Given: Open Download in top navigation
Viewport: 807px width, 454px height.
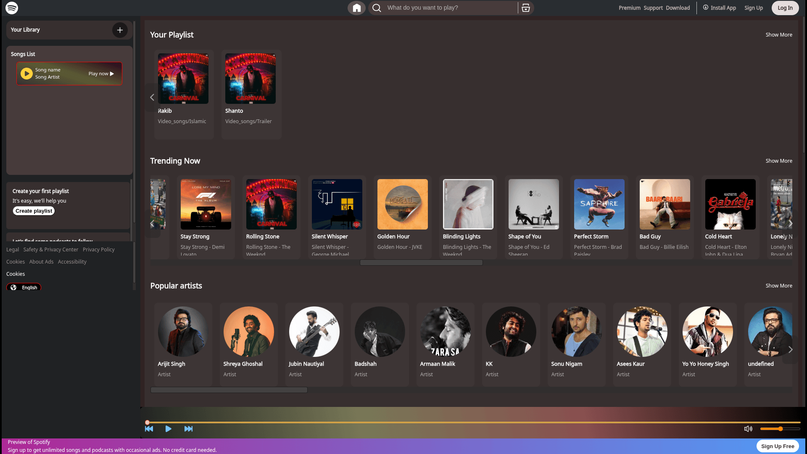Looking at the screenshot, I should coord(678,8).
